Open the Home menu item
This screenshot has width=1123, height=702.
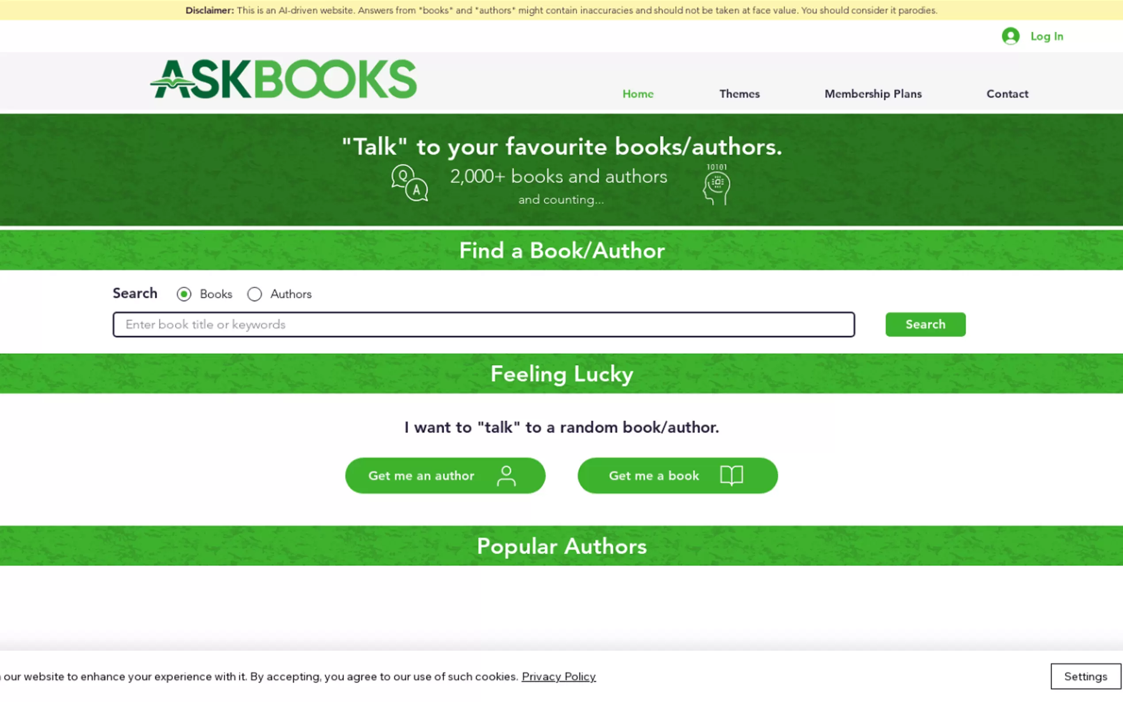(638, 94)
